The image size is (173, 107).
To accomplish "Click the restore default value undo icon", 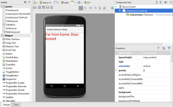I will point(163,48).
